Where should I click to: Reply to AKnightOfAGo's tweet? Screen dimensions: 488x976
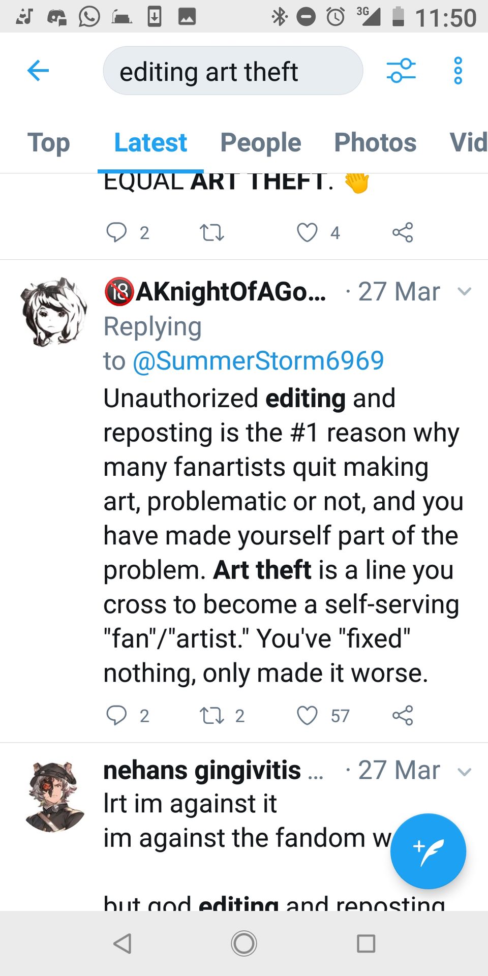(116, 715)
